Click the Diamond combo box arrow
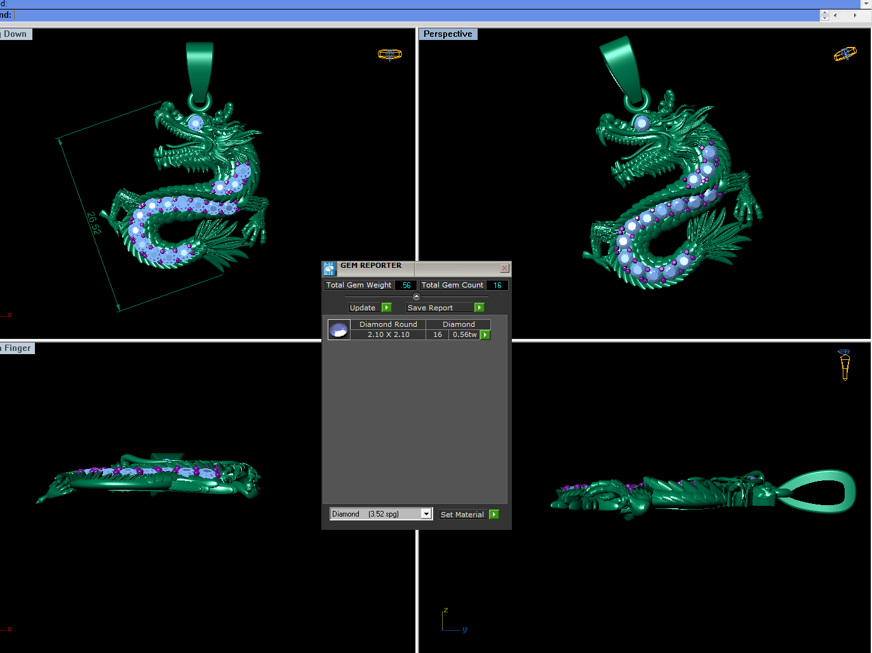Viewport: 872px width, 653px height. pyautogui.click(x=426, y=514)
